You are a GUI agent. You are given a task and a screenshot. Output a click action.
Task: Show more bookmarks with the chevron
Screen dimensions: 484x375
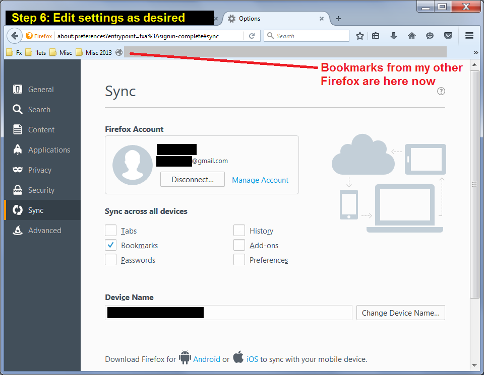tap(475, 53)
